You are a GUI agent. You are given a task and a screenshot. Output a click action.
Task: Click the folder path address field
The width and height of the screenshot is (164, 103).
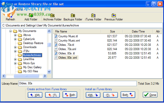click(x=82, y=25)
